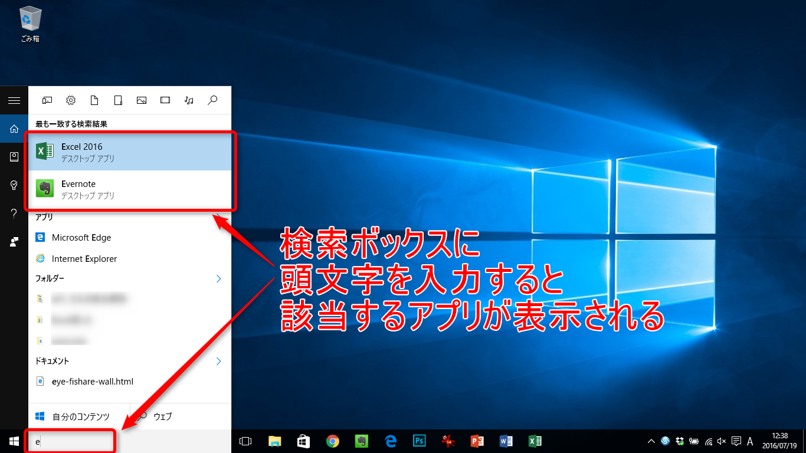Screen dimensions: 806x453
Task: Check the battery status icon
Action: point(694,441)
